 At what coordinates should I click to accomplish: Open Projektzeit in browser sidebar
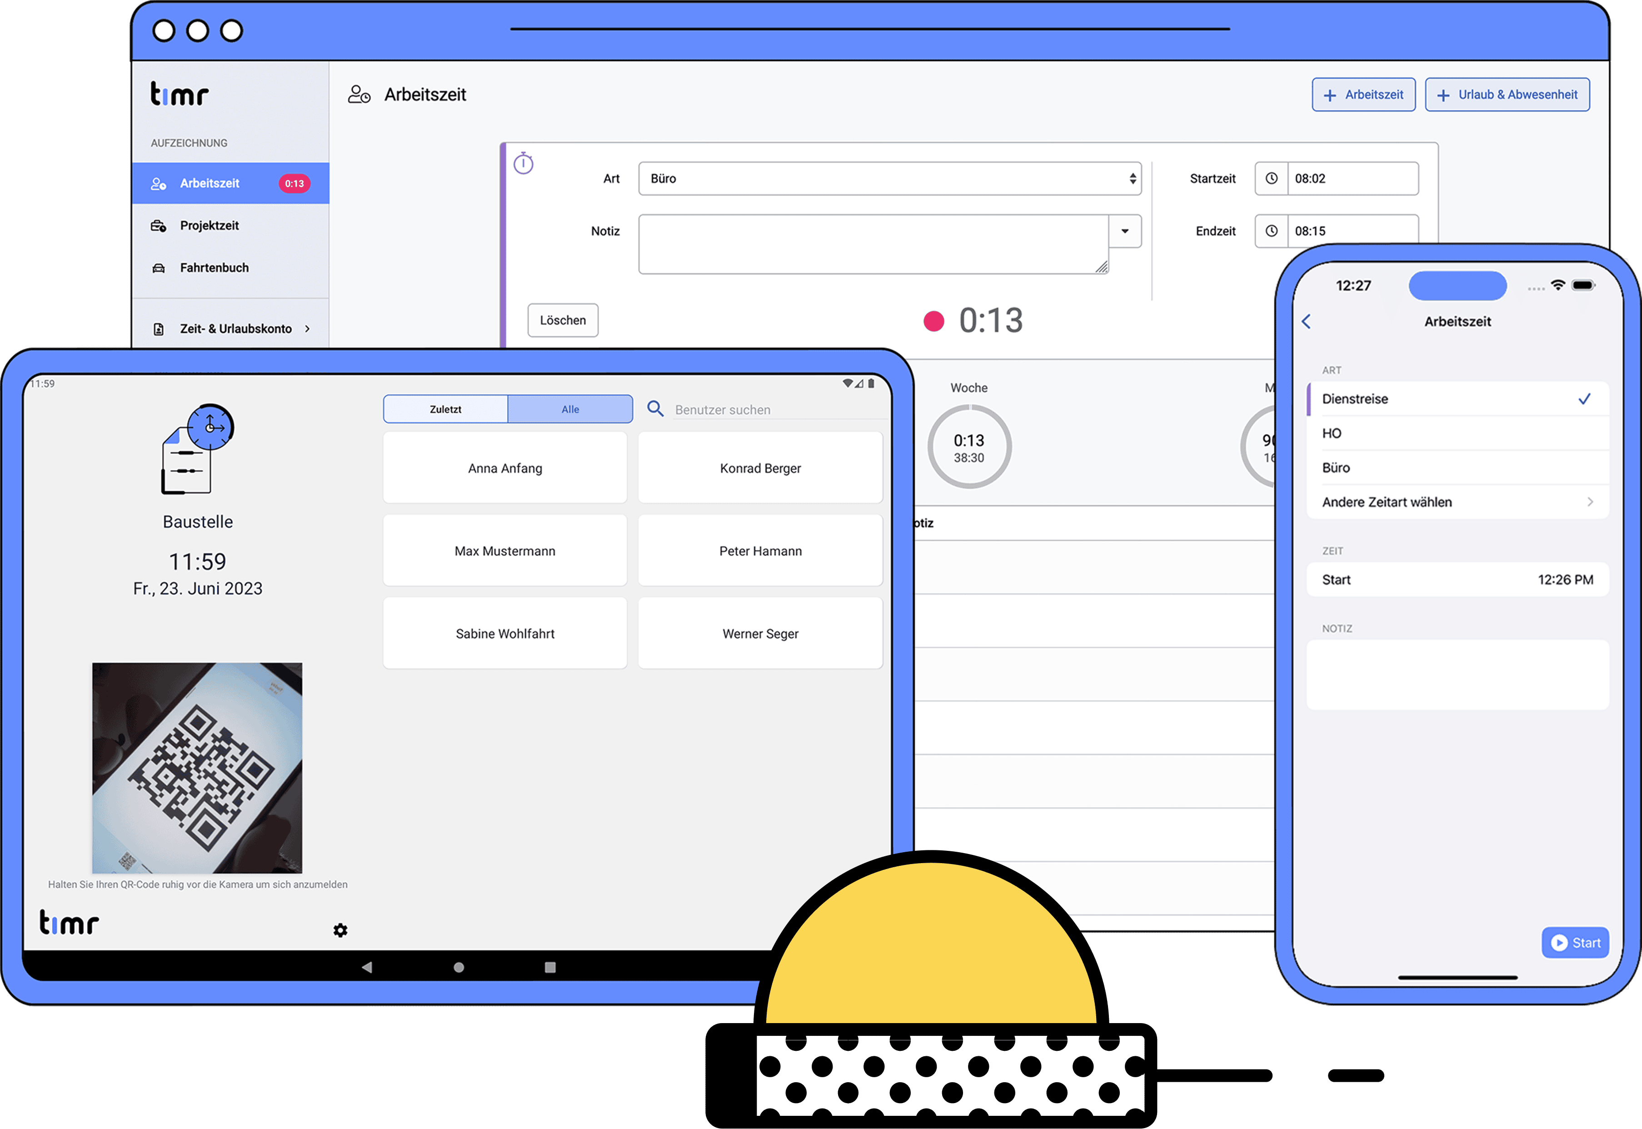click(230, 225)
